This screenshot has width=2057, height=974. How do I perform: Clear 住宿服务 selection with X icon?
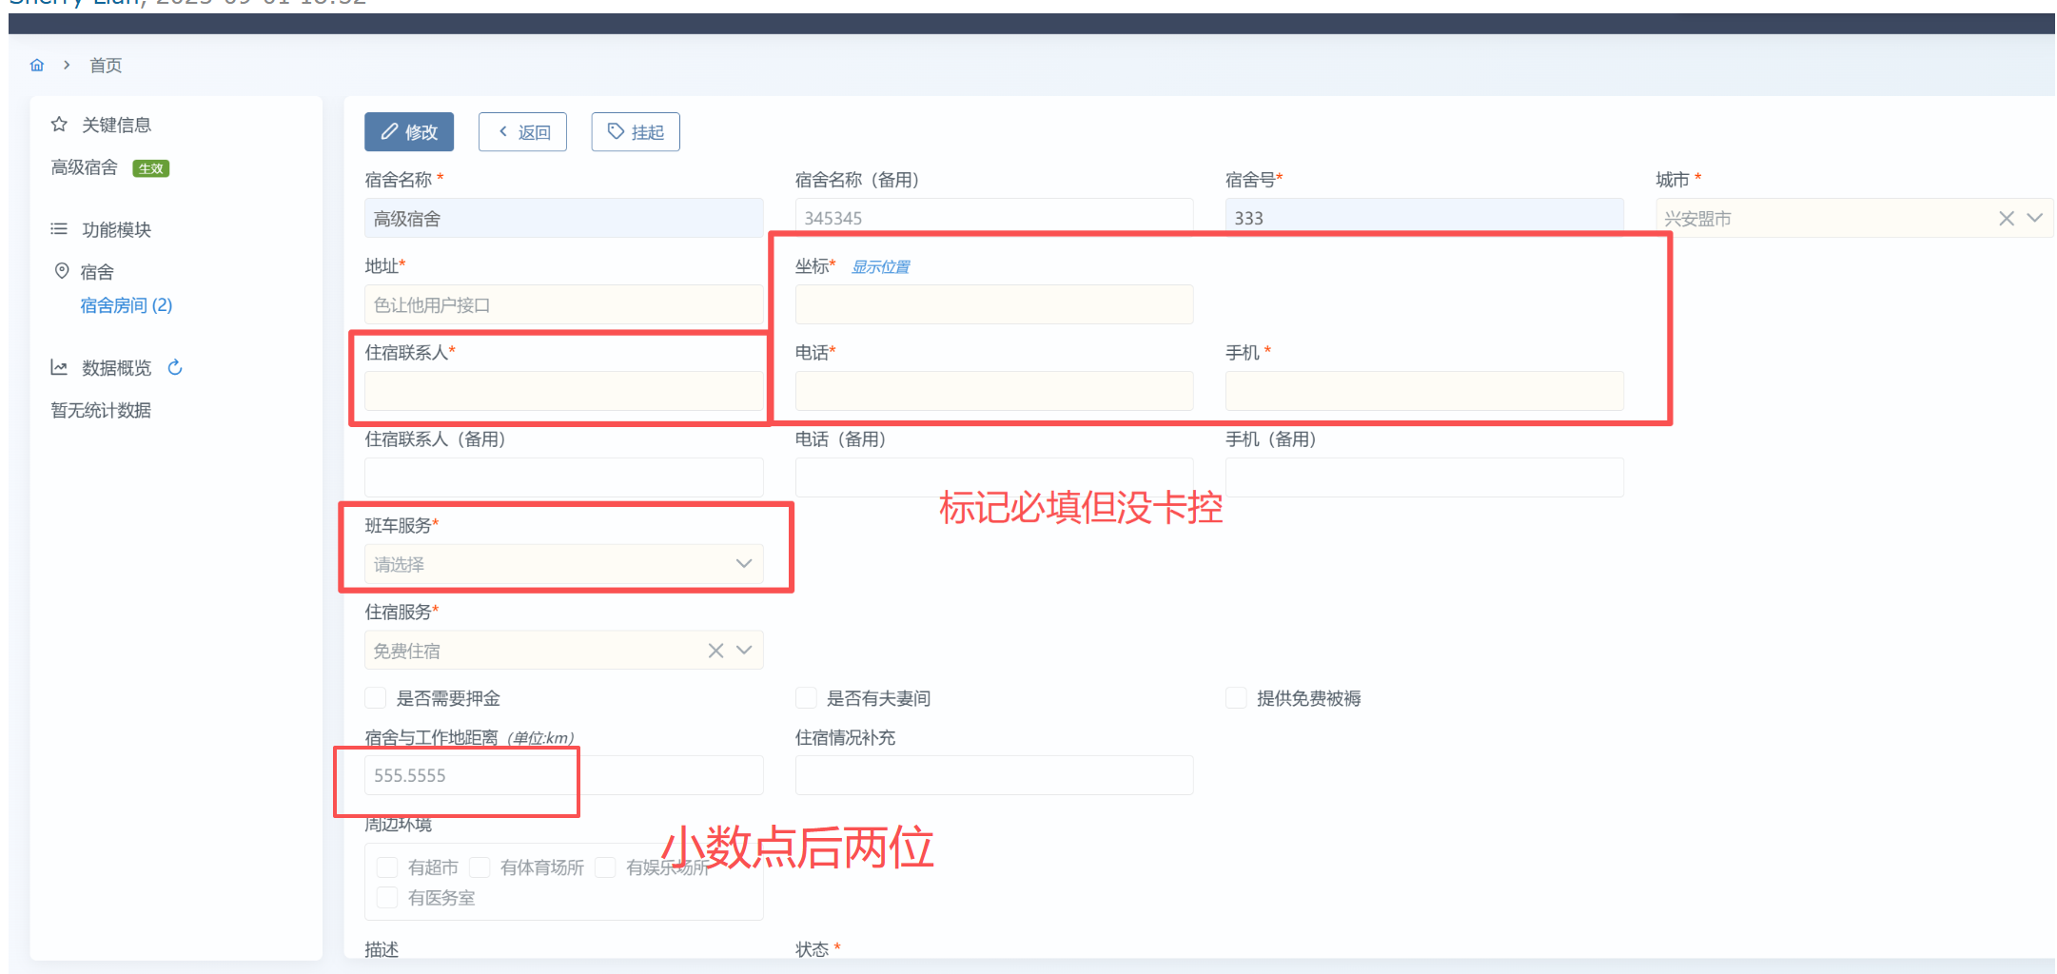[x=715, y=651]
